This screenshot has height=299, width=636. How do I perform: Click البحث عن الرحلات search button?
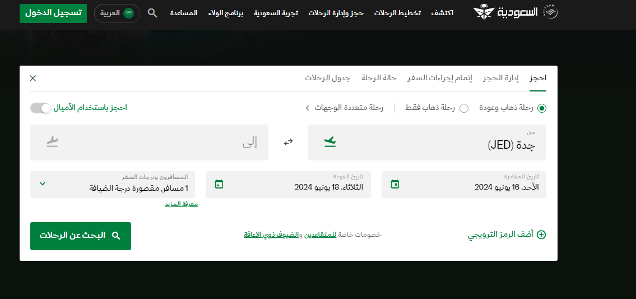pos(81,236)
